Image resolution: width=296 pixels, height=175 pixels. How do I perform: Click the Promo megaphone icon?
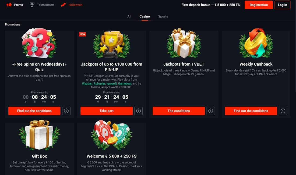(x=9, y=5)
